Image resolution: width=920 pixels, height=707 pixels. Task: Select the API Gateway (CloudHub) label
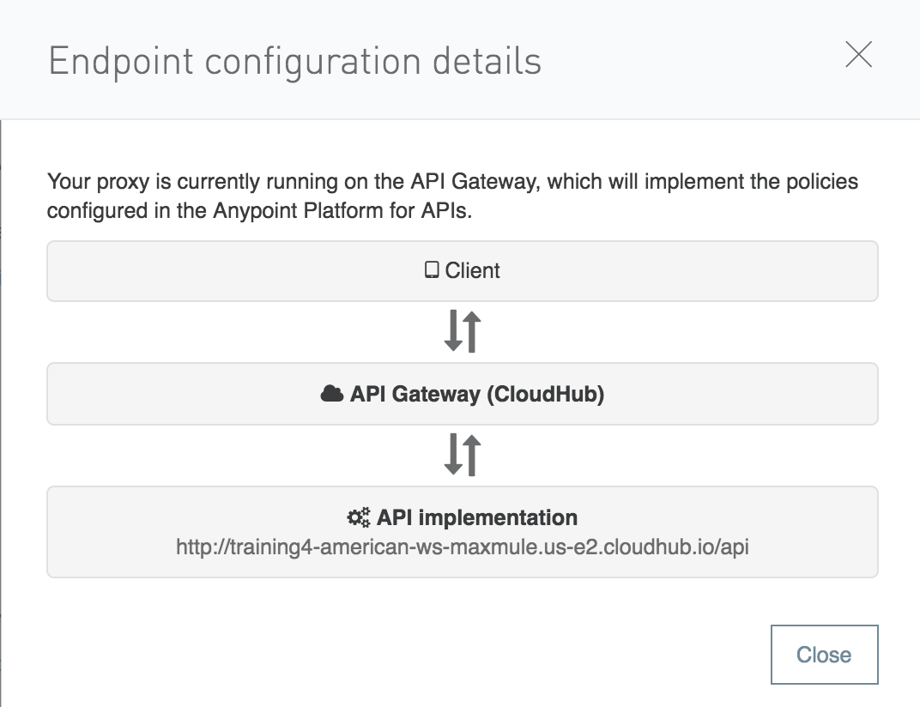coord(477,394)
